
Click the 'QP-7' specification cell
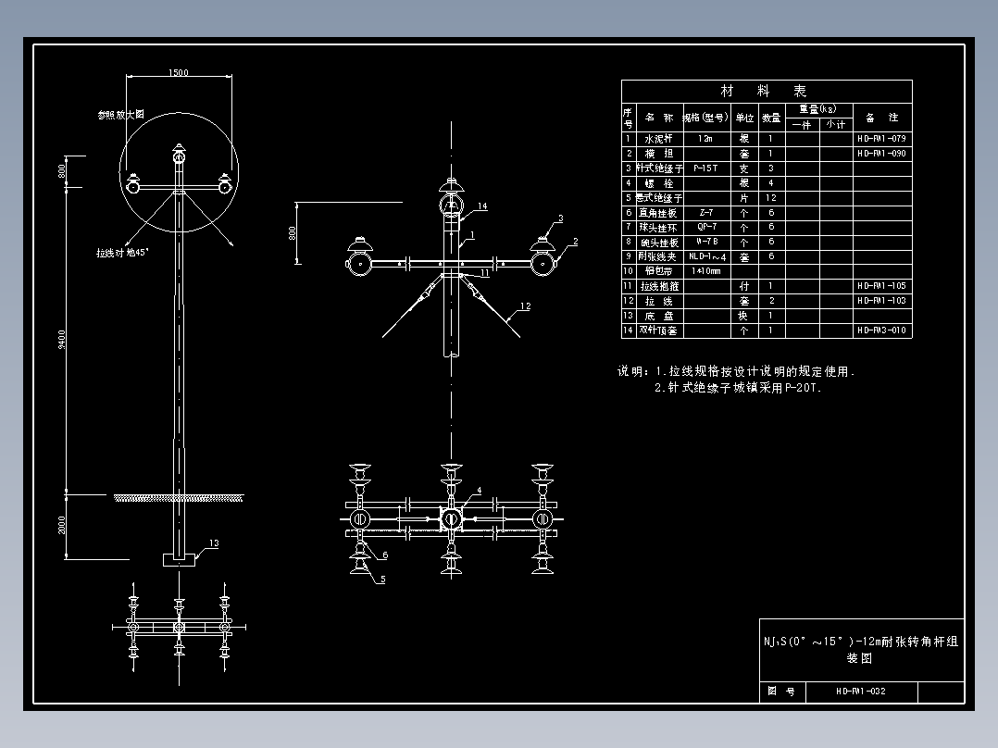click(705, 227)
